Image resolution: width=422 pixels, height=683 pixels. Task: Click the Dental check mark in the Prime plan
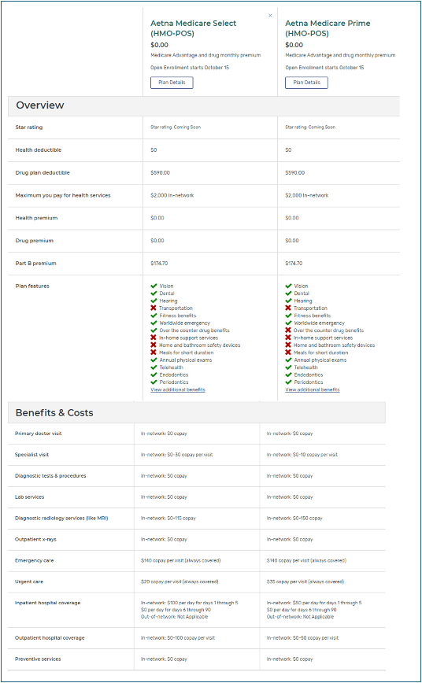[288, 294]
